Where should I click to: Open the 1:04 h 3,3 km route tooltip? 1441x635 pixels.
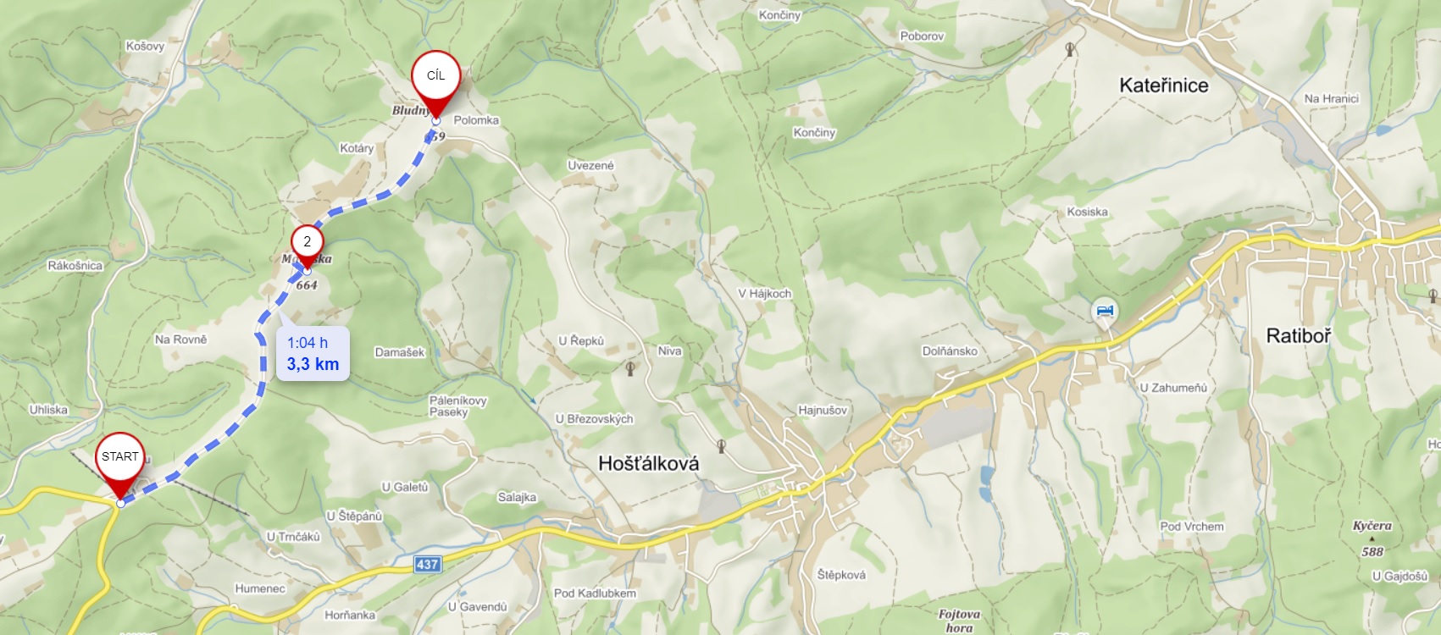[x=313, y=354]
